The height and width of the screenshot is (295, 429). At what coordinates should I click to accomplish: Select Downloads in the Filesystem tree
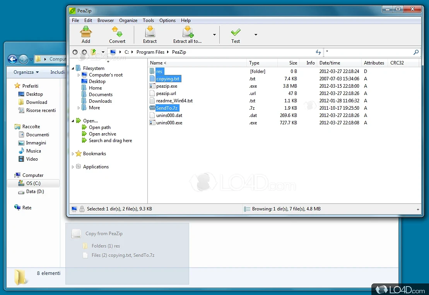pyautogui.click(x=101, y=101)
